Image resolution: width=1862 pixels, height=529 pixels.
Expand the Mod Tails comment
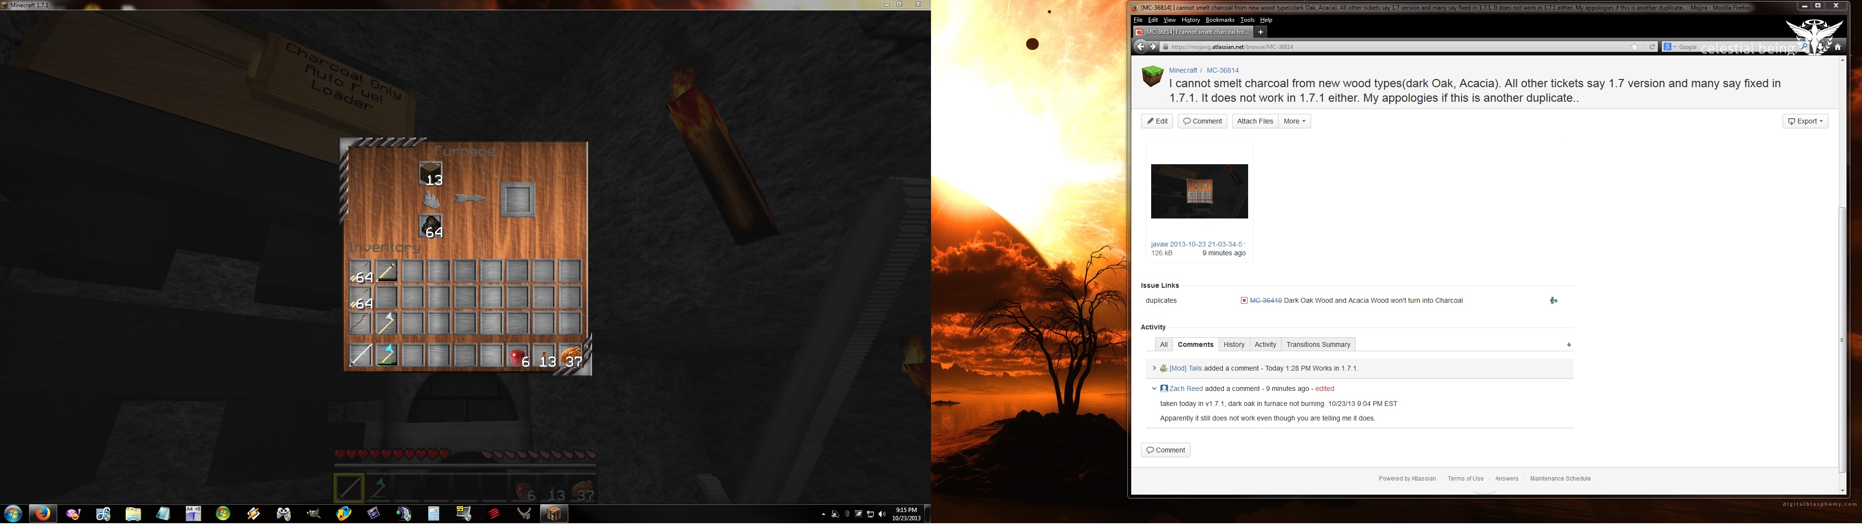click(1154, 368)
